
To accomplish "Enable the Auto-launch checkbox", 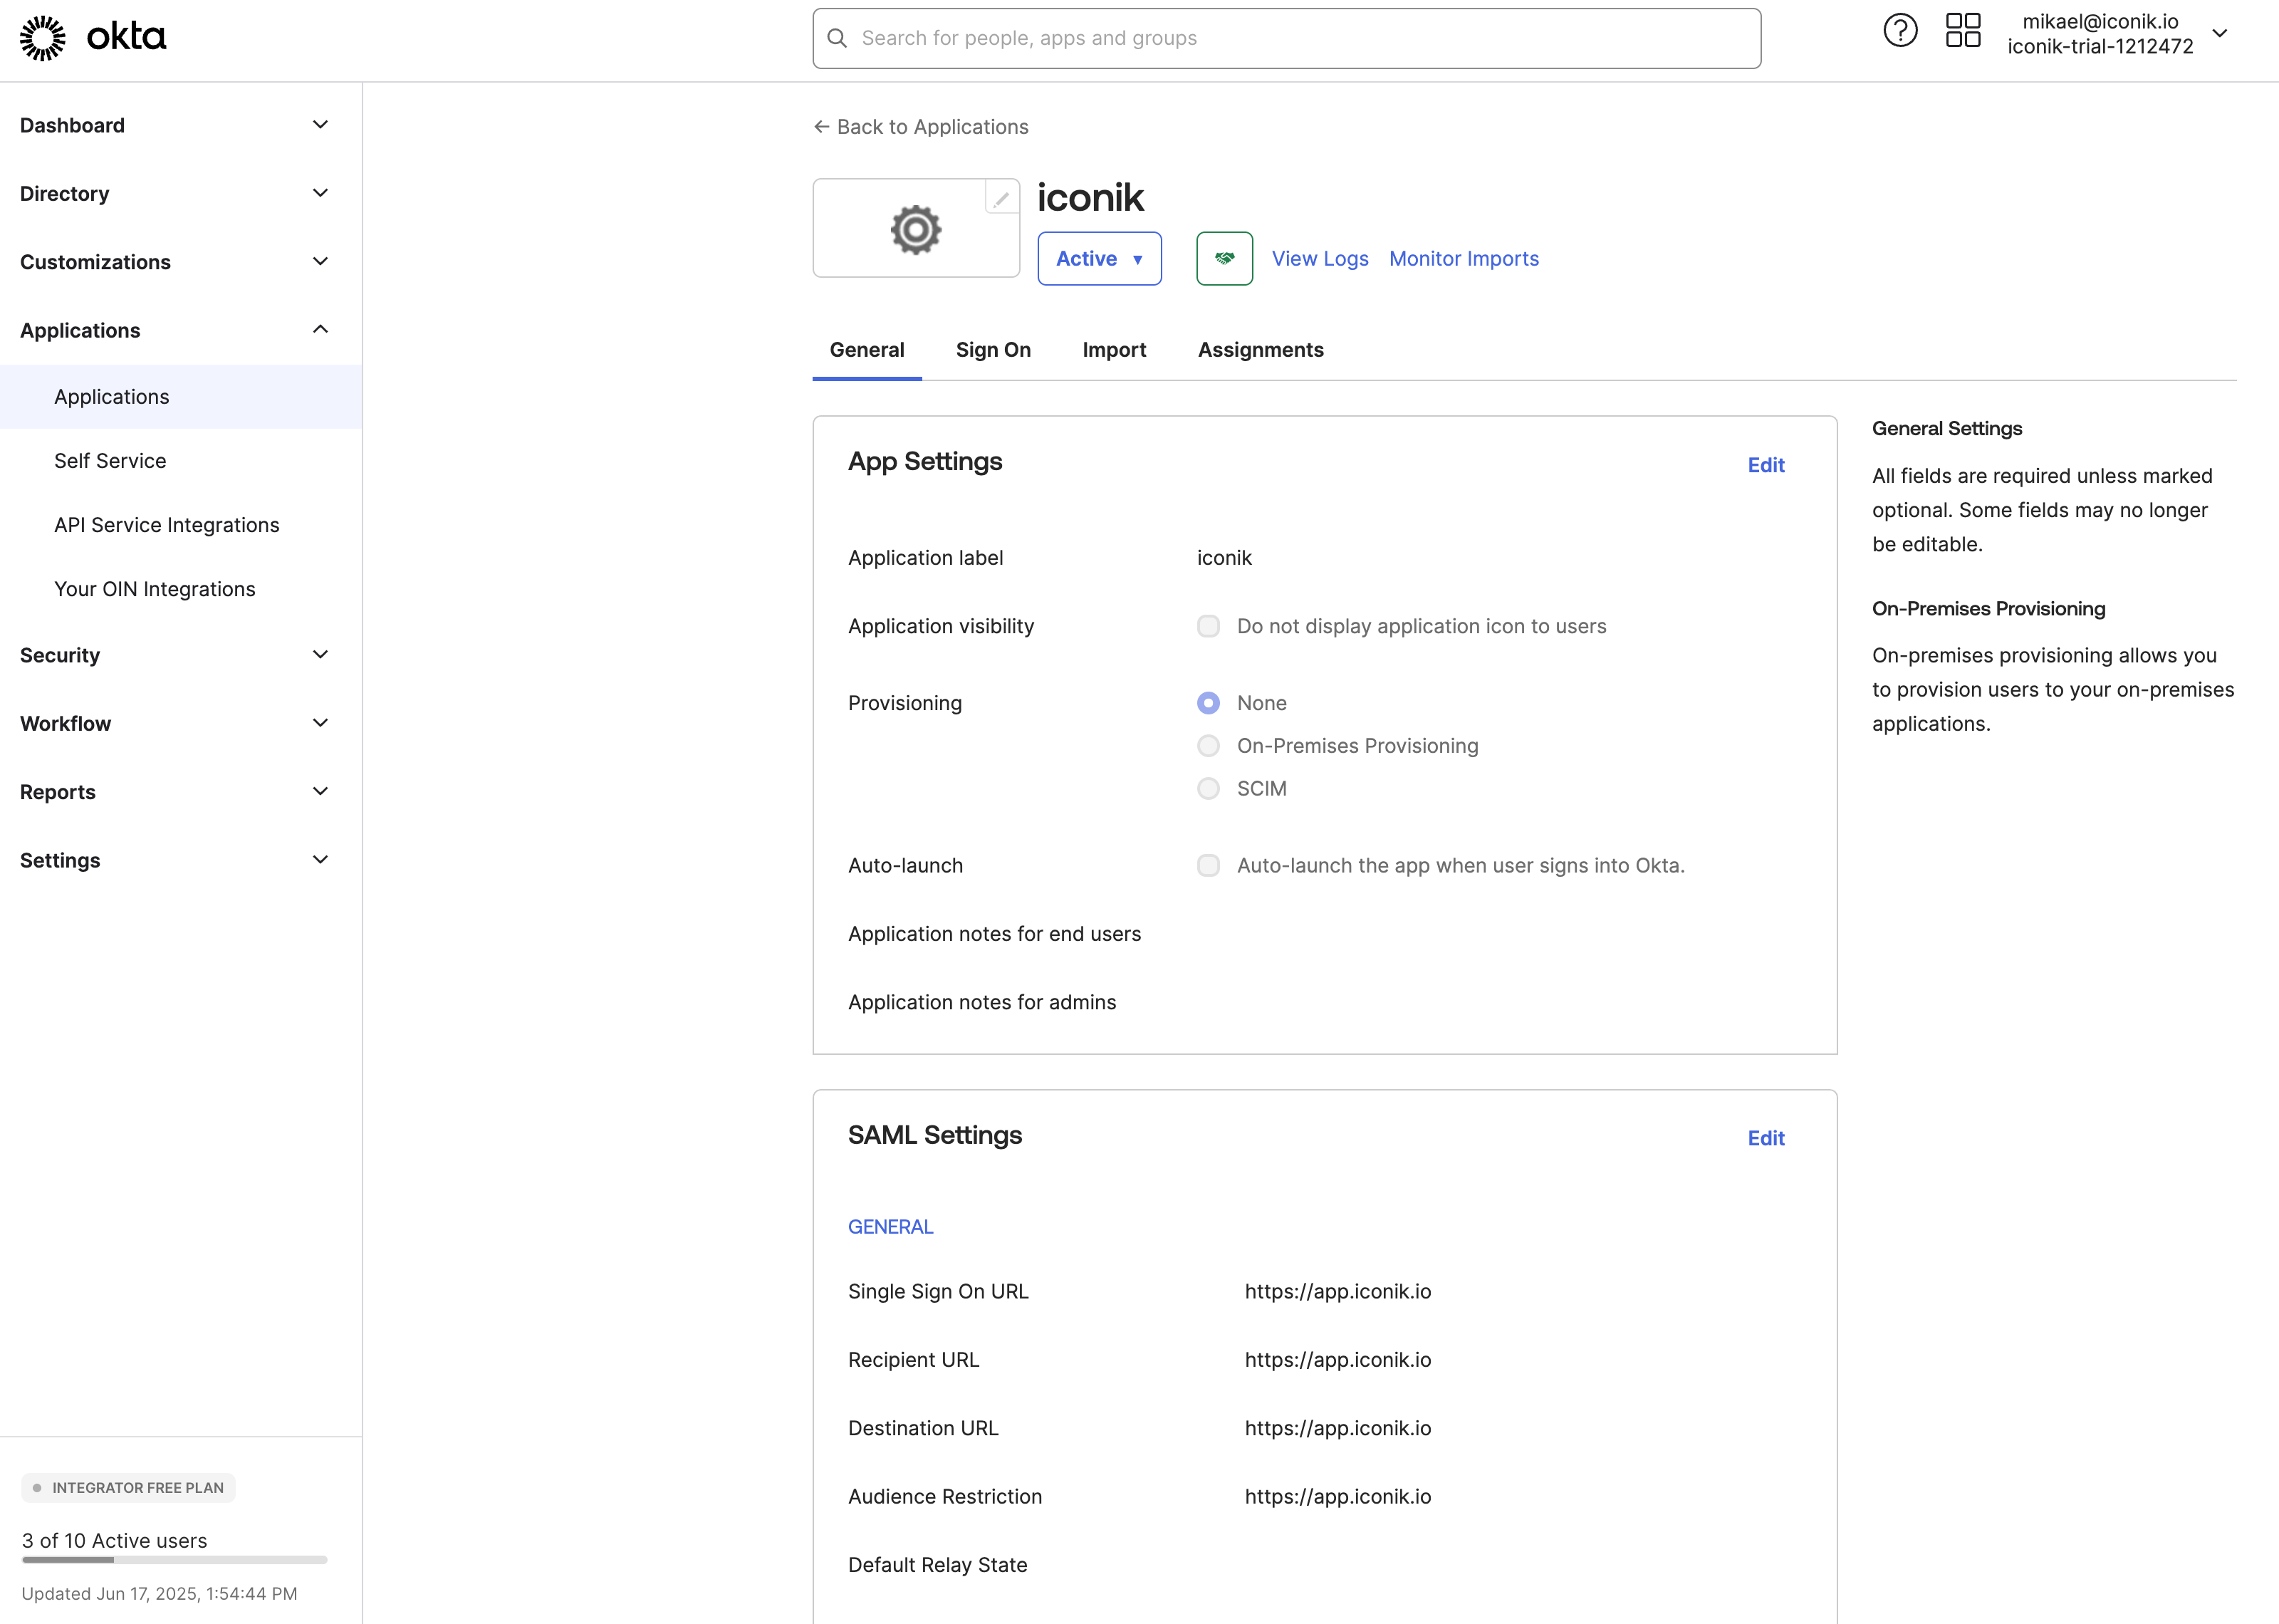I will tap(1207, 866).
